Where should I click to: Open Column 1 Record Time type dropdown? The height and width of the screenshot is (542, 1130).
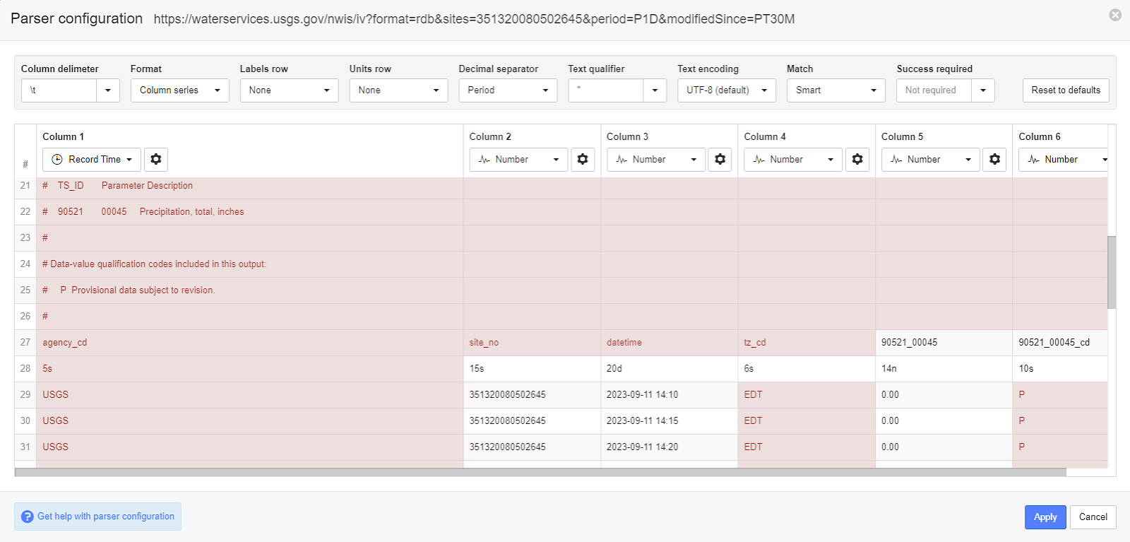[92, 160]
